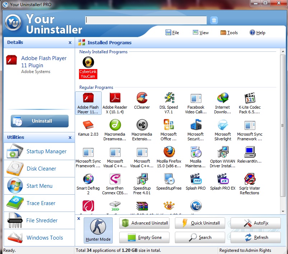Image resolution: width=288 pixels, height=254 pixels.
Task: Close the bottom toolbar panel
Action: tap(79, 218)
